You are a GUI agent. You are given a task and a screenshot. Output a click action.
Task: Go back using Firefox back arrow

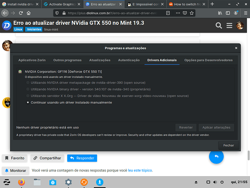point(5,13)
